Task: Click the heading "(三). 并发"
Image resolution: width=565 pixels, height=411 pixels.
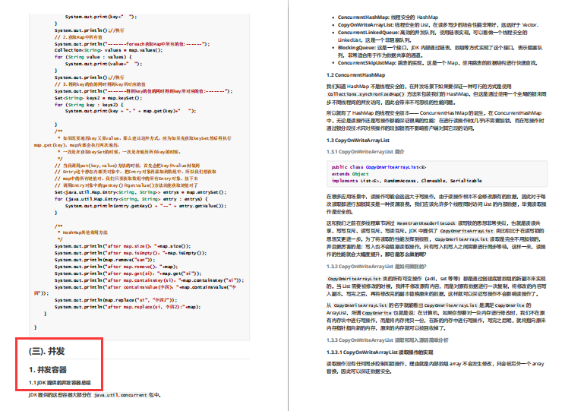Action: [x=47, y=351]
